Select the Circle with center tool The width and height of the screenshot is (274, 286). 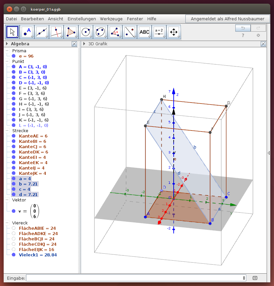(86, 32)
